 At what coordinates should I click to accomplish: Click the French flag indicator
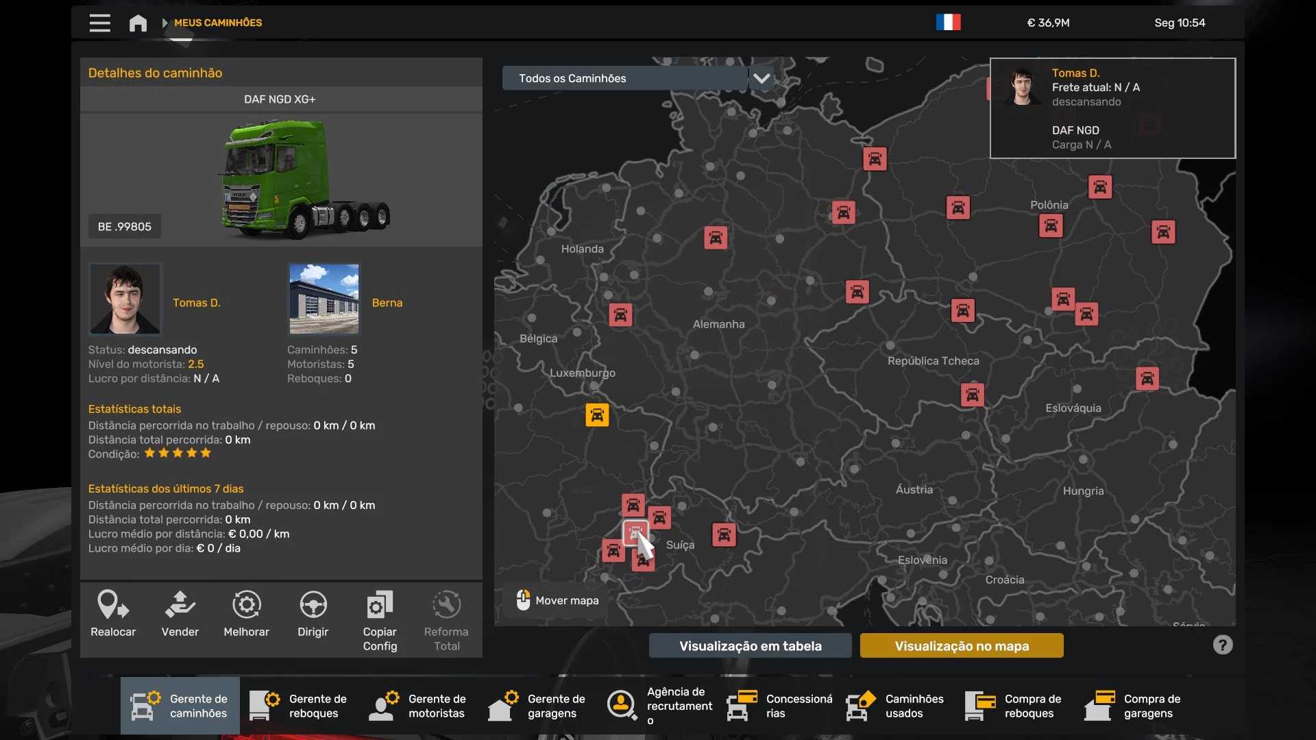[x=948, y=23]
